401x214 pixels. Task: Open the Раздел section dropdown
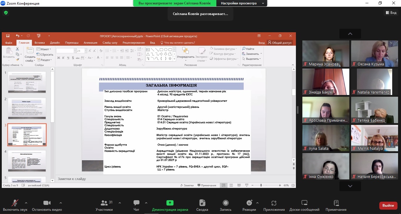point(44,60)
